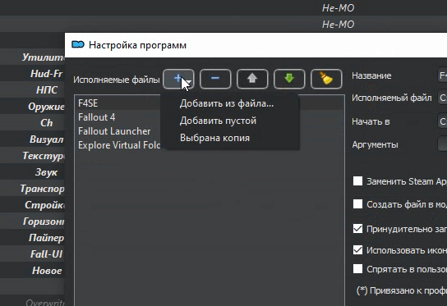The image size is (447, 306).
Task: Uncheck 'Принудительно за...' checkbox
Action: 357,229
